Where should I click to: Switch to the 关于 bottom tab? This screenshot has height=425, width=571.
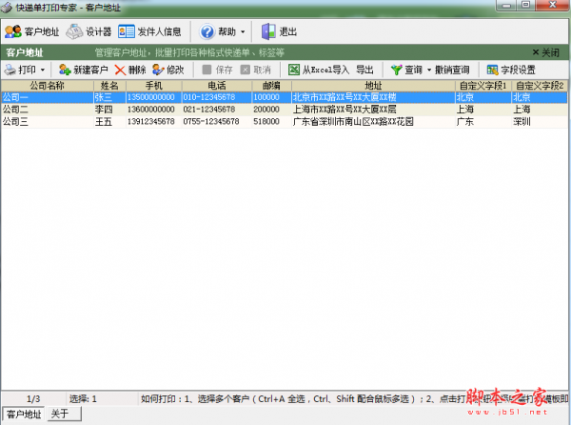pos(64,414)
